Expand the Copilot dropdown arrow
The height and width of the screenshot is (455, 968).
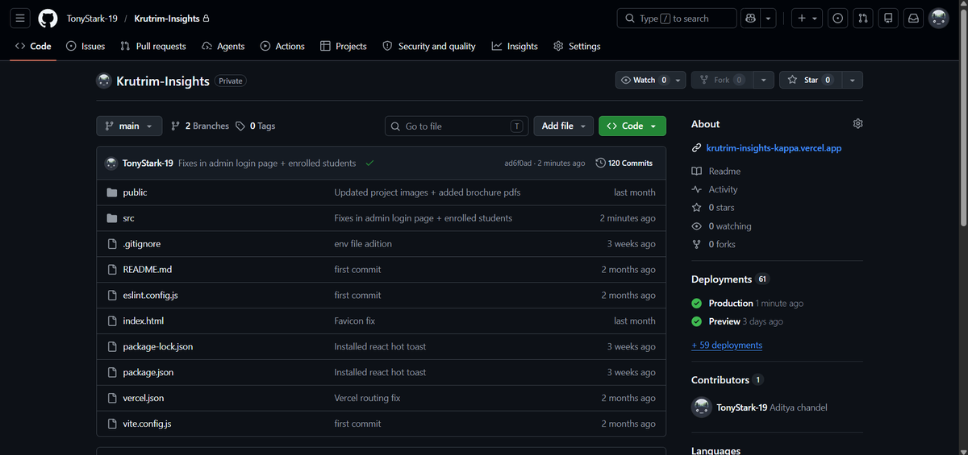click(x=770, y=18)
